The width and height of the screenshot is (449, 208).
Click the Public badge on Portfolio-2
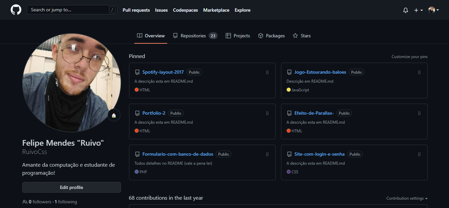point(176,113)
